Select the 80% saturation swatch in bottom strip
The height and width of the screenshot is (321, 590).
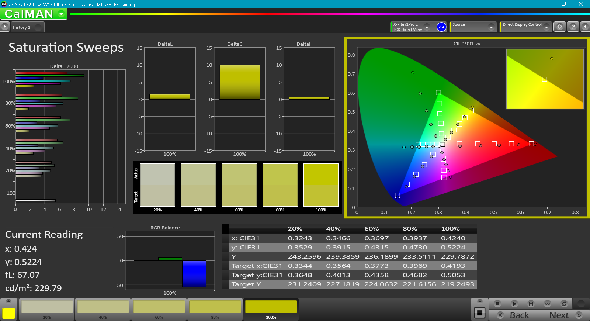215,309
